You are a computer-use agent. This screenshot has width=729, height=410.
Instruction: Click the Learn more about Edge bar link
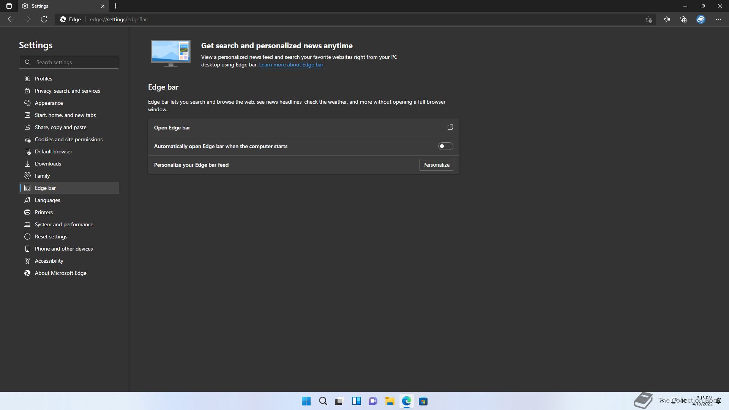291,65
